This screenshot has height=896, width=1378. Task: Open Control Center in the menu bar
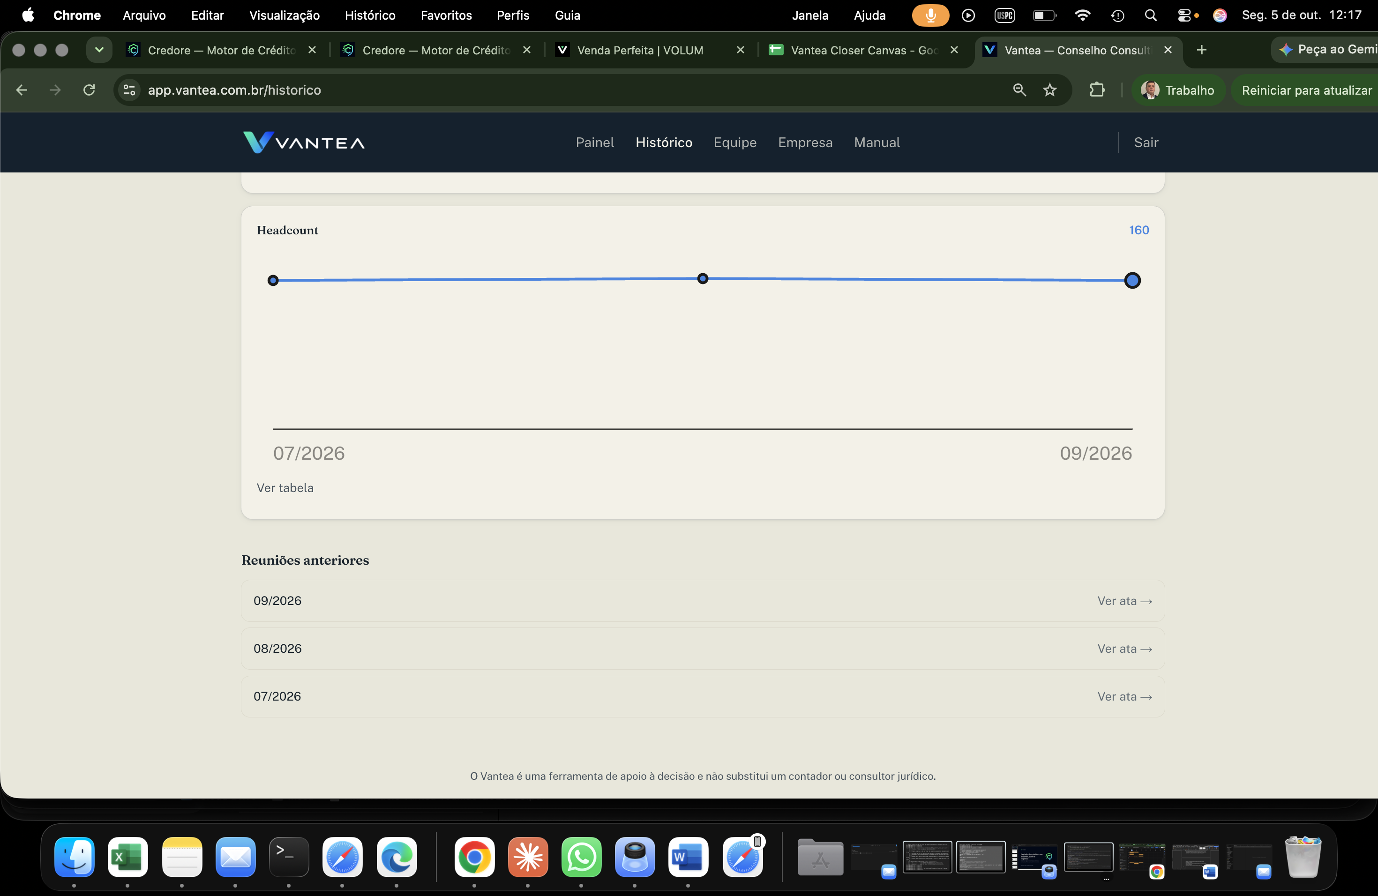(x=1184, y=15)
